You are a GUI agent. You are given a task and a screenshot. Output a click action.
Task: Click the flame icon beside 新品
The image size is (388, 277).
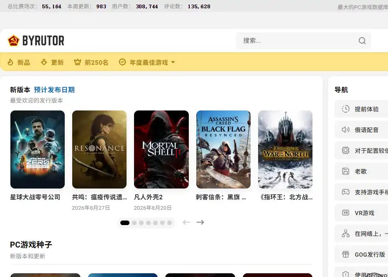click(10, 62)
